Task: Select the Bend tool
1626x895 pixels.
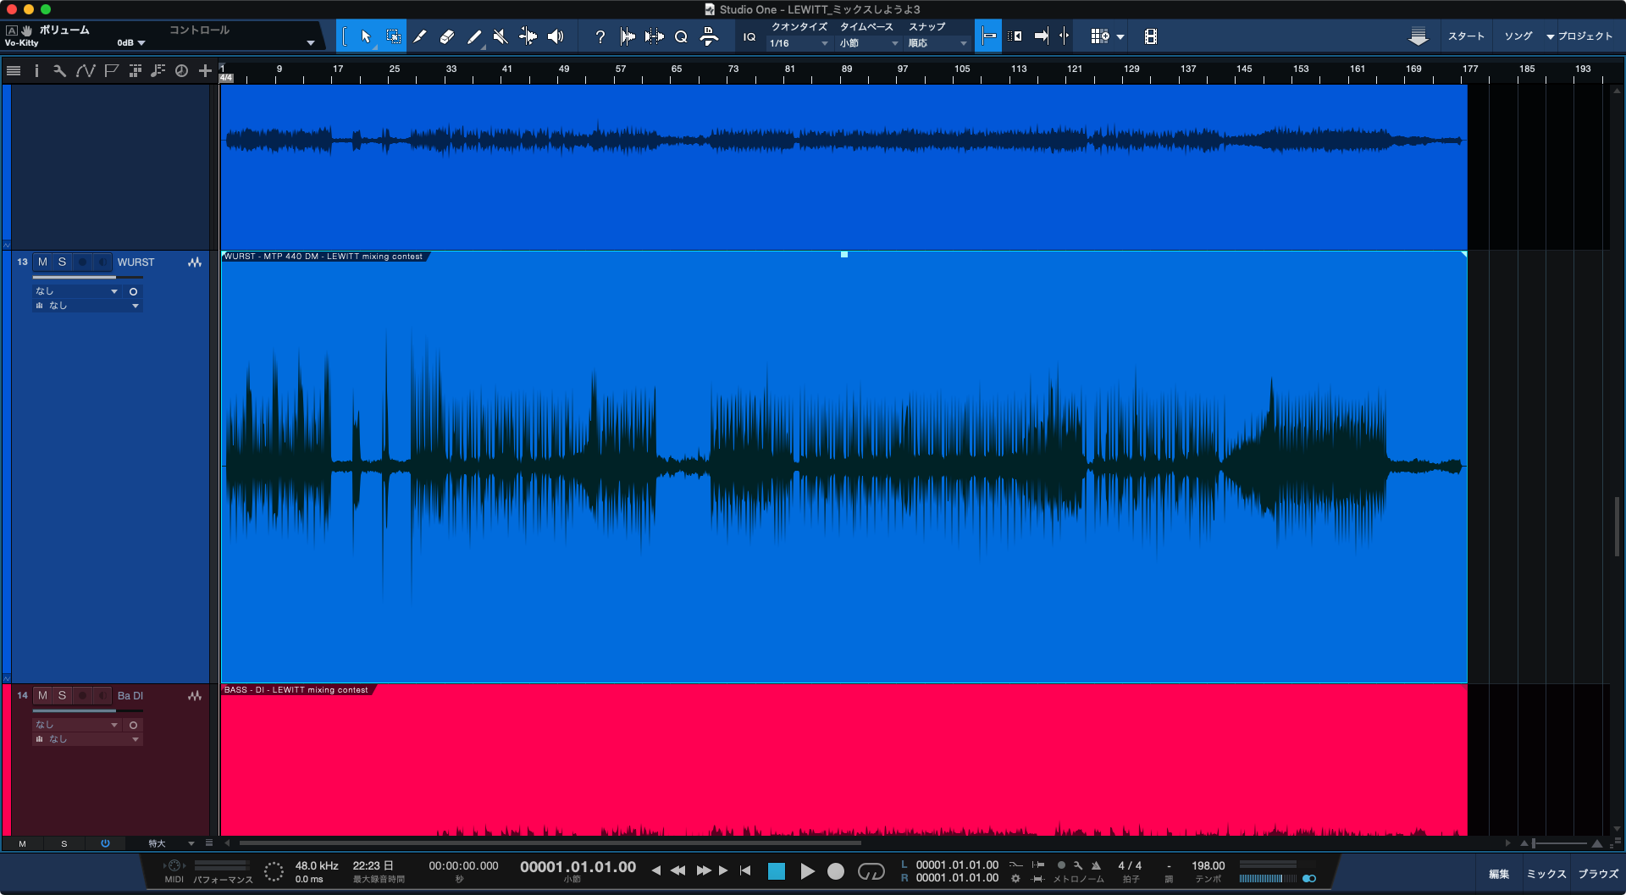Action: (x=528, y=36)
